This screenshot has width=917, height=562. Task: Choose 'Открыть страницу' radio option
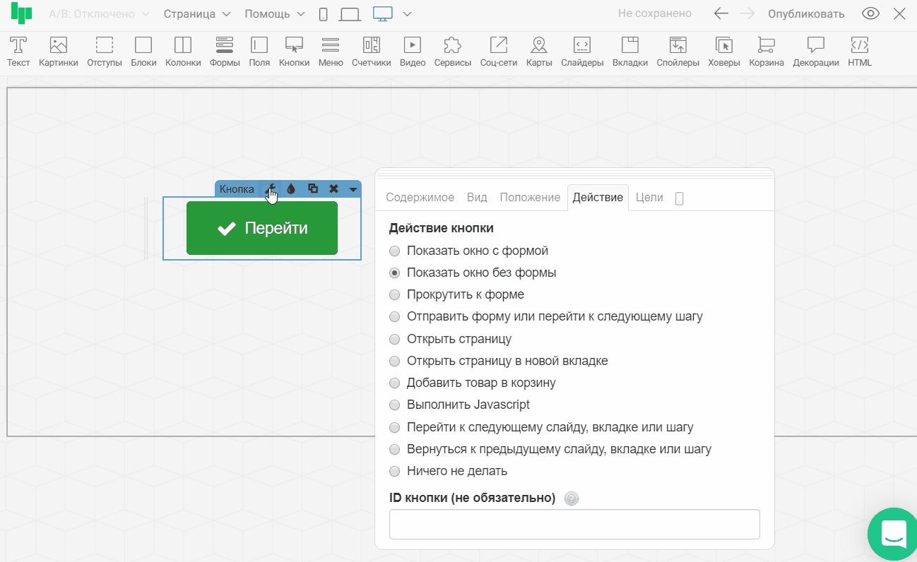point(395,339)
